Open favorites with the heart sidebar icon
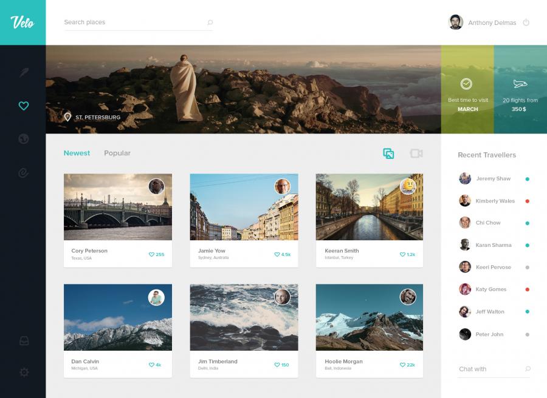The image size is (547, 398). pyautogui.click(x=23, y=106)
